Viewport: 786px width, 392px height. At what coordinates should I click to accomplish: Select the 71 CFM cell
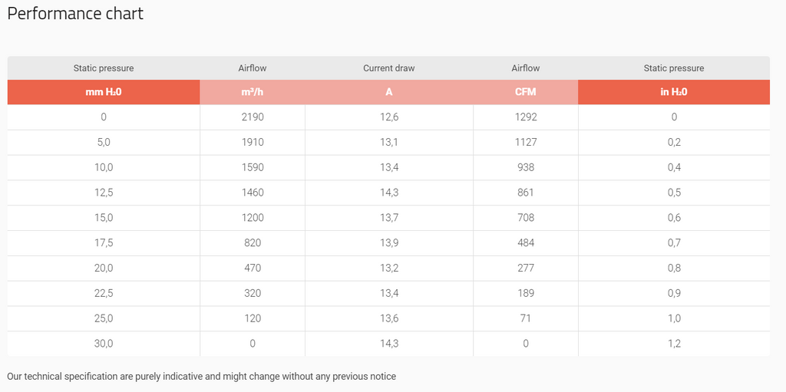[526, 318]
